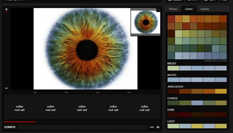Click the red progress bar above Scratch
This screenshot has width=233, height=133.
tap(20, 122)
